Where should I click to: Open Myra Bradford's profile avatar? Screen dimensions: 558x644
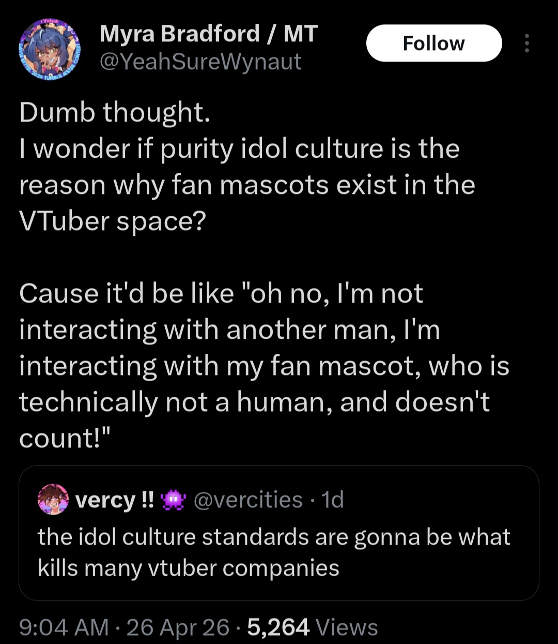coord(50,51)
